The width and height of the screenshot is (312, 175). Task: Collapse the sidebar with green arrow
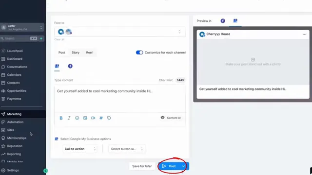[x=45, y=171]
